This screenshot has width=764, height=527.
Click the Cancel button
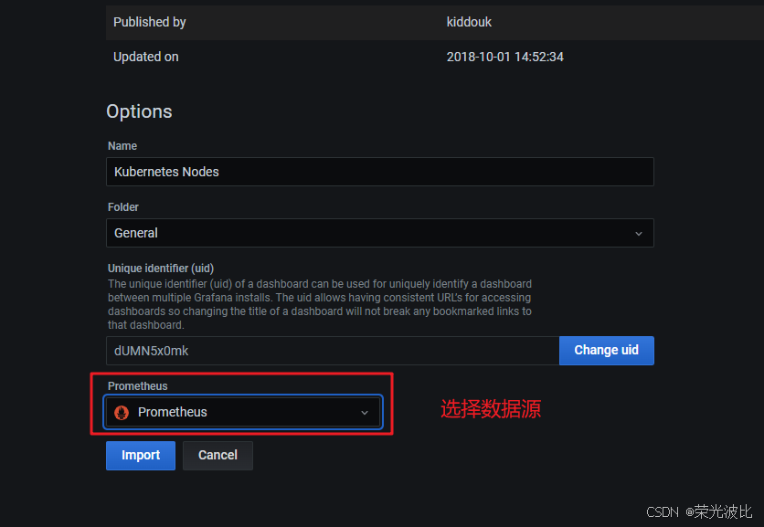point(218,456)
